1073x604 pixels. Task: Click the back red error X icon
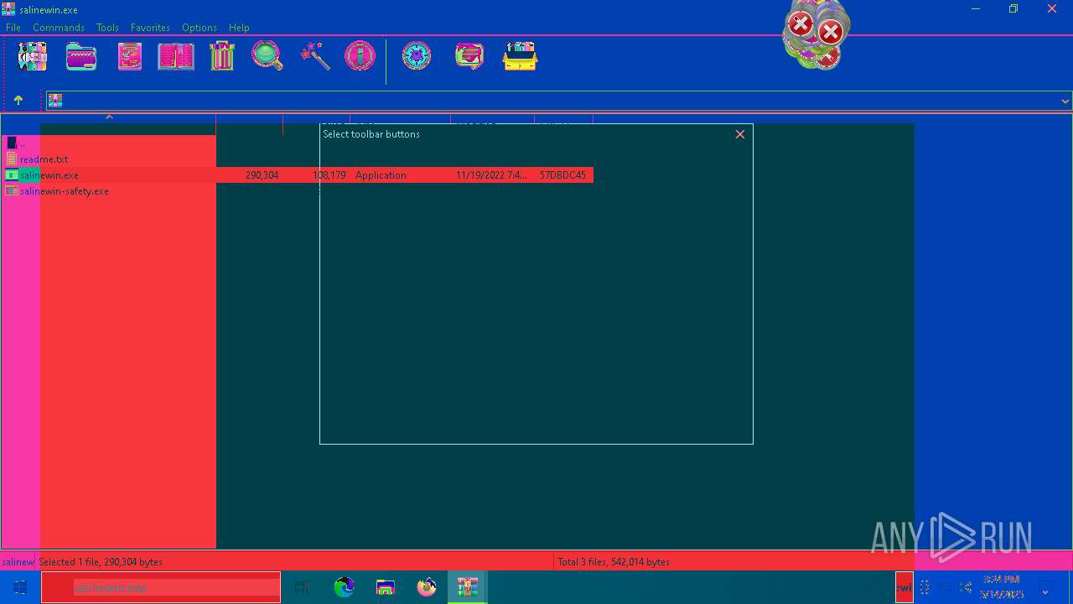tap(801, 24)
